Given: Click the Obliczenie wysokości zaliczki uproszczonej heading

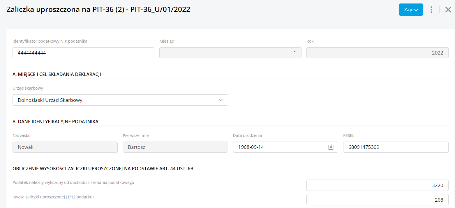Looking at the screenshot, I should pyautogui.click(x=103, y=169).
